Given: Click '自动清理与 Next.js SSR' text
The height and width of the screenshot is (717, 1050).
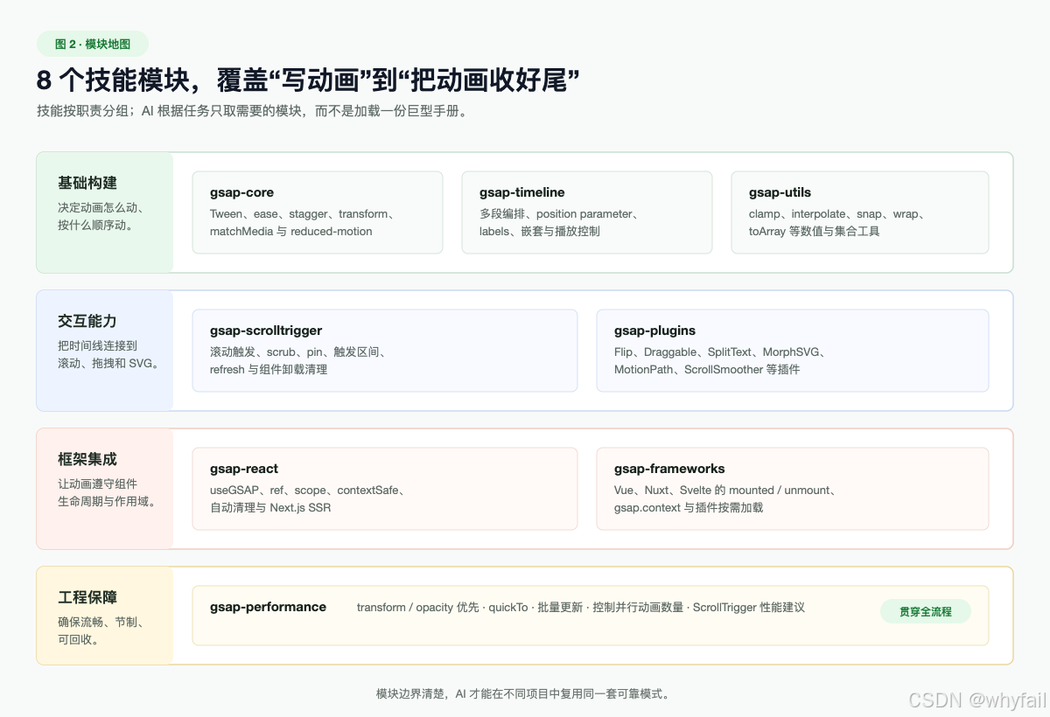Looking at the screenshot, I should tap(270, 508).
